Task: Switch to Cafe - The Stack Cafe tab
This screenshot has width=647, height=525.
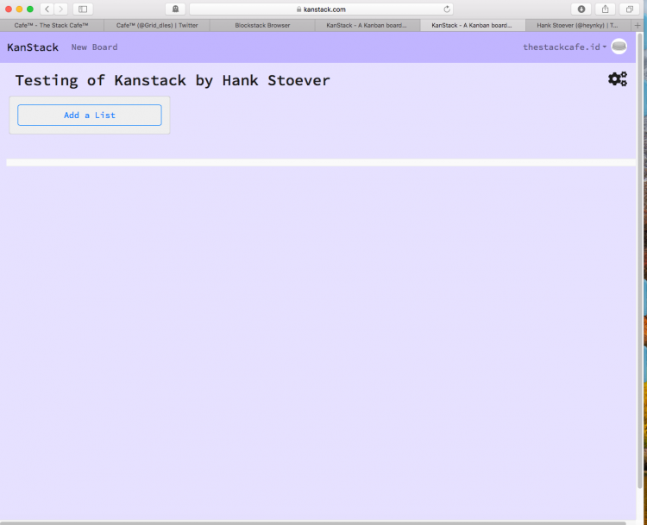Action: pos(52,25)
